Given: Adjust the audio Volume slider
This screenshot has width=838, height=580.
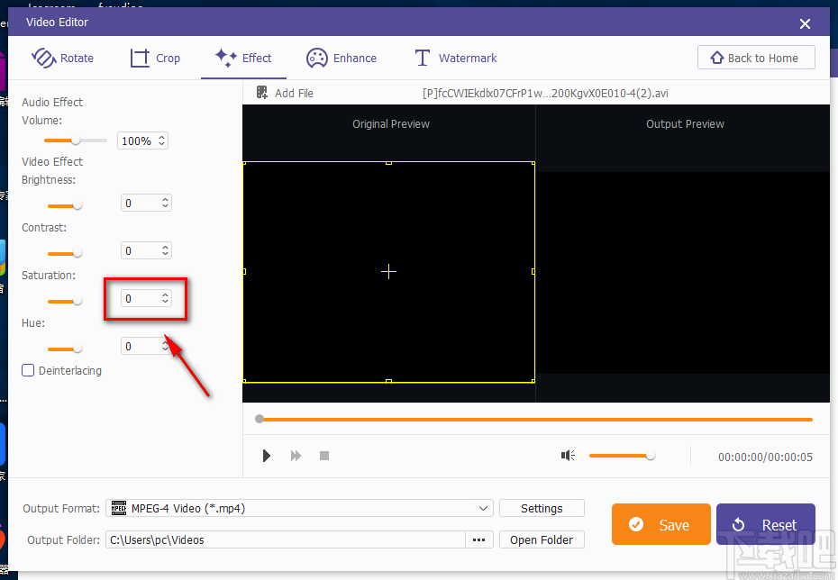Looking at the screenshot, I should [76, 140].
